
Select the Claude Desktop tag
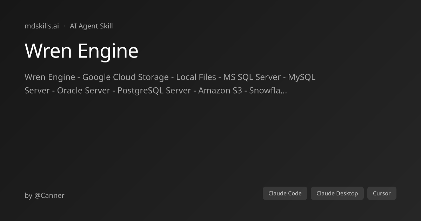click(337, 193)
